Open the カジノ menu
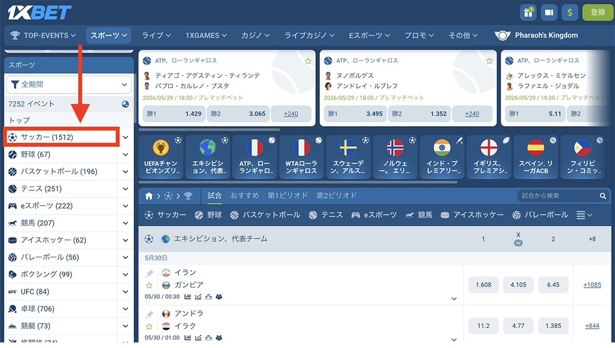Viewport: 615px width, 348px height. coord(255,35)
